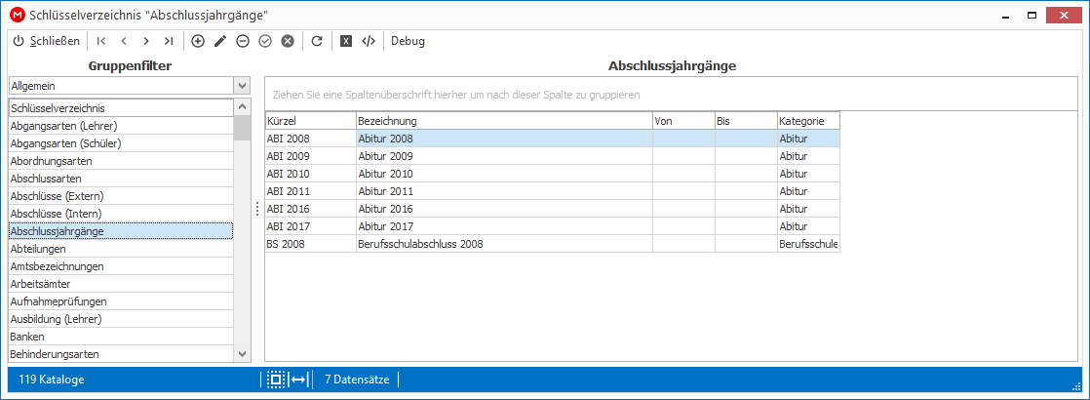Screen dimensions: 1090x400
Task: Refresh the catalog list
Action: pyautogui.click(x=317, y=41)
